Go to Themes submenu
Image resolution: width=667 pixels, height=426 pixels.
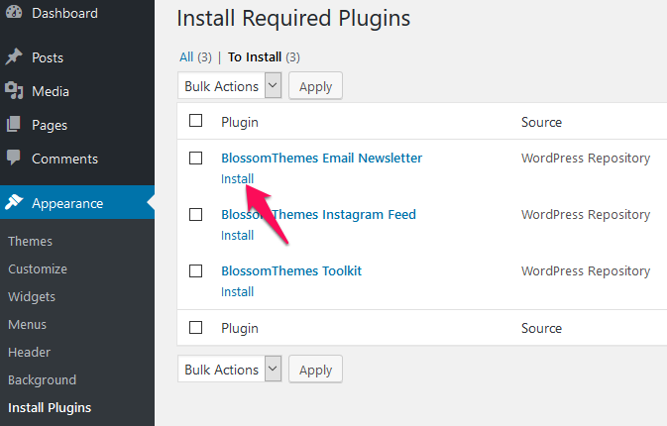pos(30,241)
